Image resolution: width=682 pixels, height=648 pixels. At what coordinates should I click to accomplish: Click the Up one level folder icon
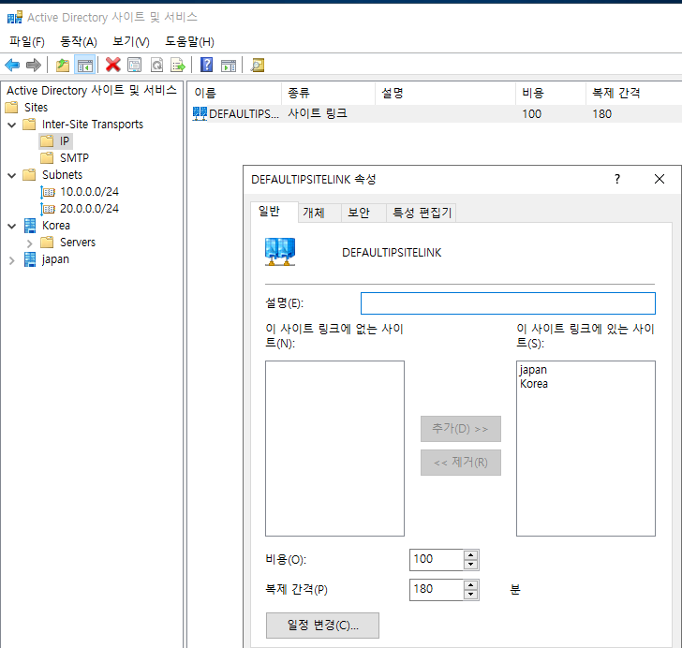(63, 66)
